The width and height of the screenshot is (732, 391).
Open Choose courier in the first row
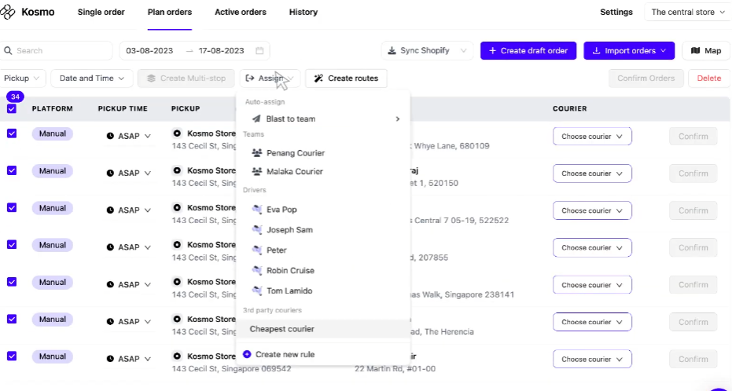tap(592, 137)
